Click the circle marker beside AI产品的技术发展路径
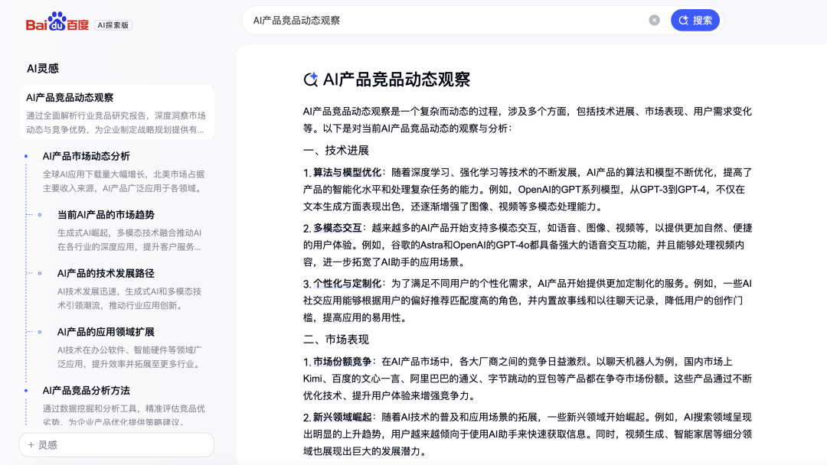The image size is (827, 465). [x=40, y=273]
